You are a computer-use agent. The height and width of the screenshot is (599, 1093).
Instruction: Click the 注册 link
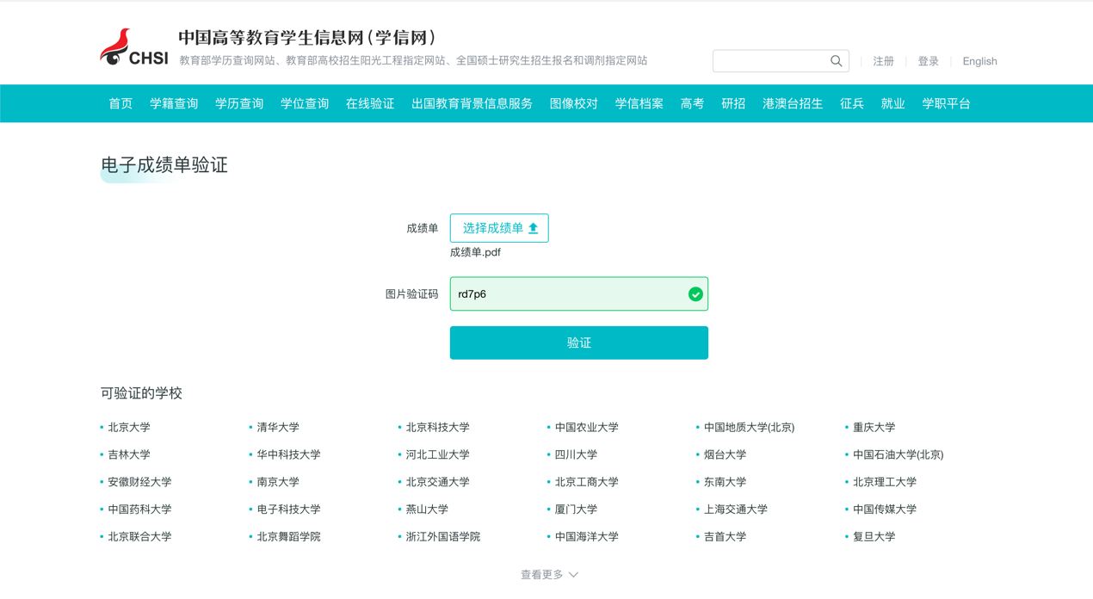coord(883,61)
